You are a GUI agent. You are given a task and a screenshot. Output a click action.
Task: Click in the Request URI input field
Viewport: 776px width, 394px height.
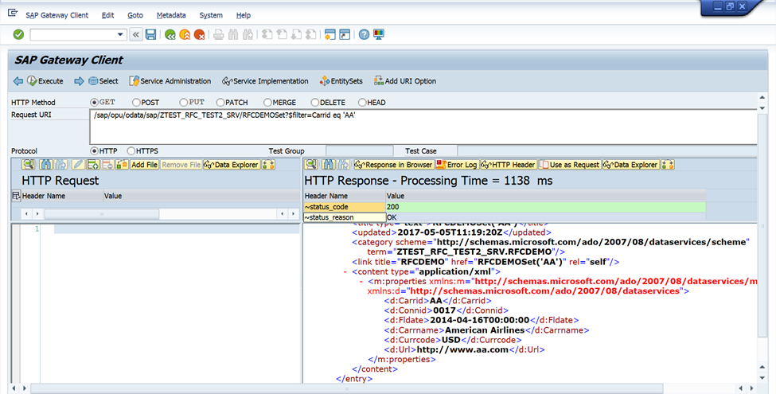(x=423, y=127)
